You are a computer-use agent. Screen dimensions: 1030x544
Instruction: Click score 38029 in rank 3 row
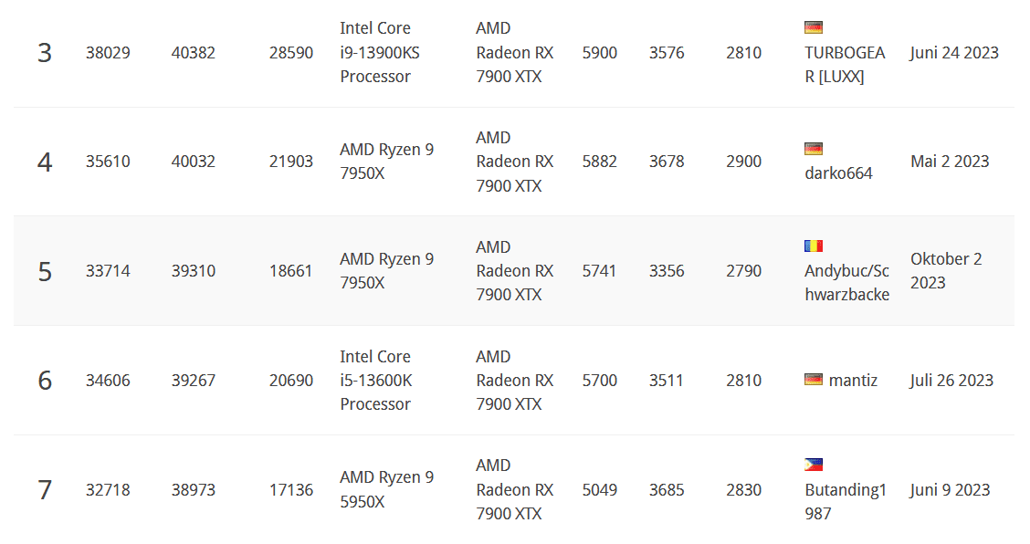click(108, 53)
